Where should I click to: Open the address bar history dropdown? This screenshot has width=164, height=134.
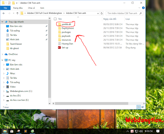(98, 13)
